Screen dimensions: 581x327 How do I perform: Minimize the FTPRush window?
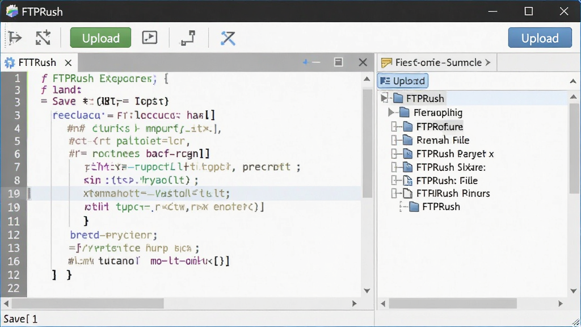tap(492, 11)
